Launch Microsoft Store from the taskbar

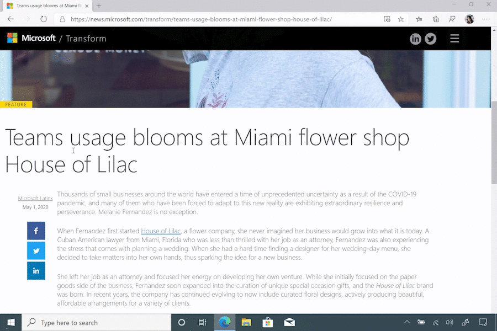pyautogui.click(x=268, y=322)
